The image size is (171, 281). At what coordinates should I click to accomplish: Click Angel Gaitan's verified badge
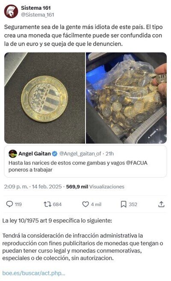pyautogui.click(x=55, y=154)
